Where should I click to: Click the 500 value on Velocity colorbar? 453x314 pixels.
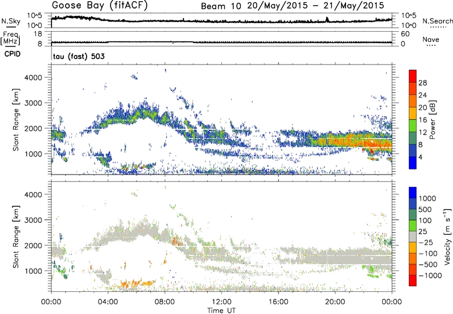(x=425, y=209)
